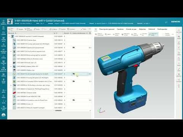Screen dimensions: 183x137
Task: Click the green highlighted LCD on the drill
Action: point(106,58)
